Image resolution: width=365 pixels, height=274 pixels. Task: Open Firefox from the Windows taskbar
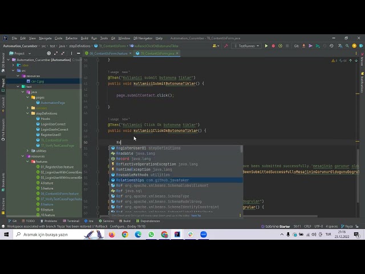tap(112, 235)
